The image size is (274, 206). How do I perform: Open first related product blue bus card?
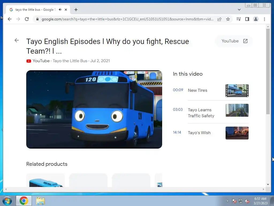coord(45,180)
